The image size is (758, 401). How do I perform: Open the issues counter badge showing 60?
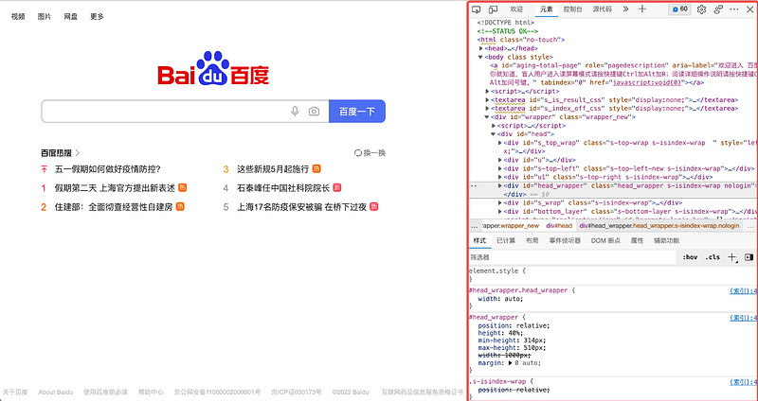[679, 9]
